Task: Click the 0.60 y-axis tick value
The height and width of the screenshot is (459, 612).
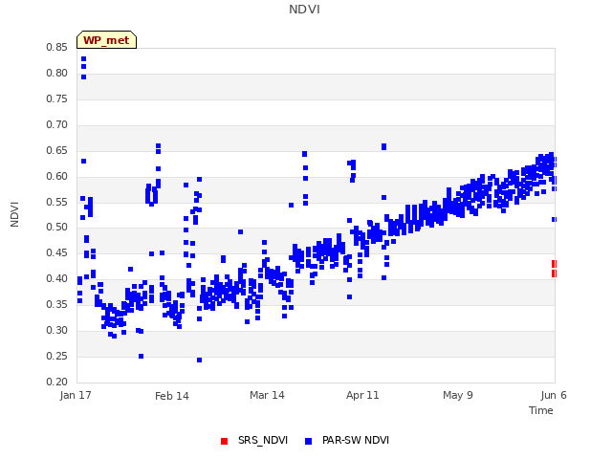Action: coord(56,176)
